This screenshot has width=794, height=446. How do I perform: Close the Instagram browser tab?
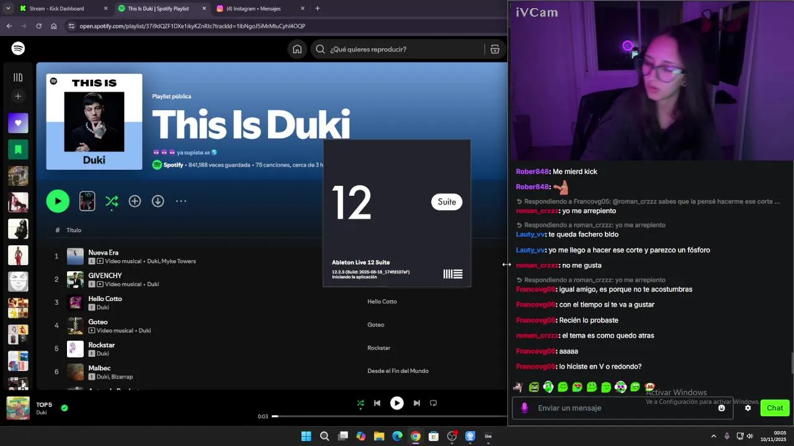(303, 9)
